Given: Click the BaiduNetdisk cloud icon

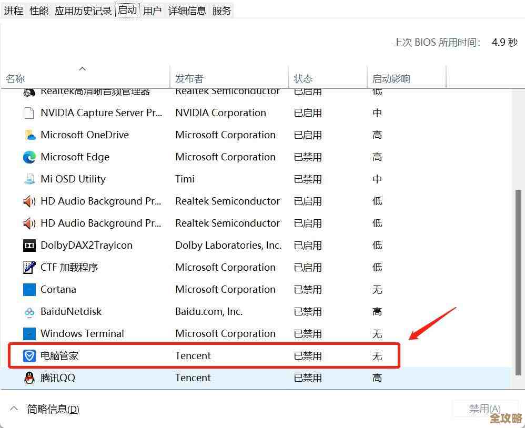Looking at the screenshot, I should pyautogui.click(x=31, y=312).
